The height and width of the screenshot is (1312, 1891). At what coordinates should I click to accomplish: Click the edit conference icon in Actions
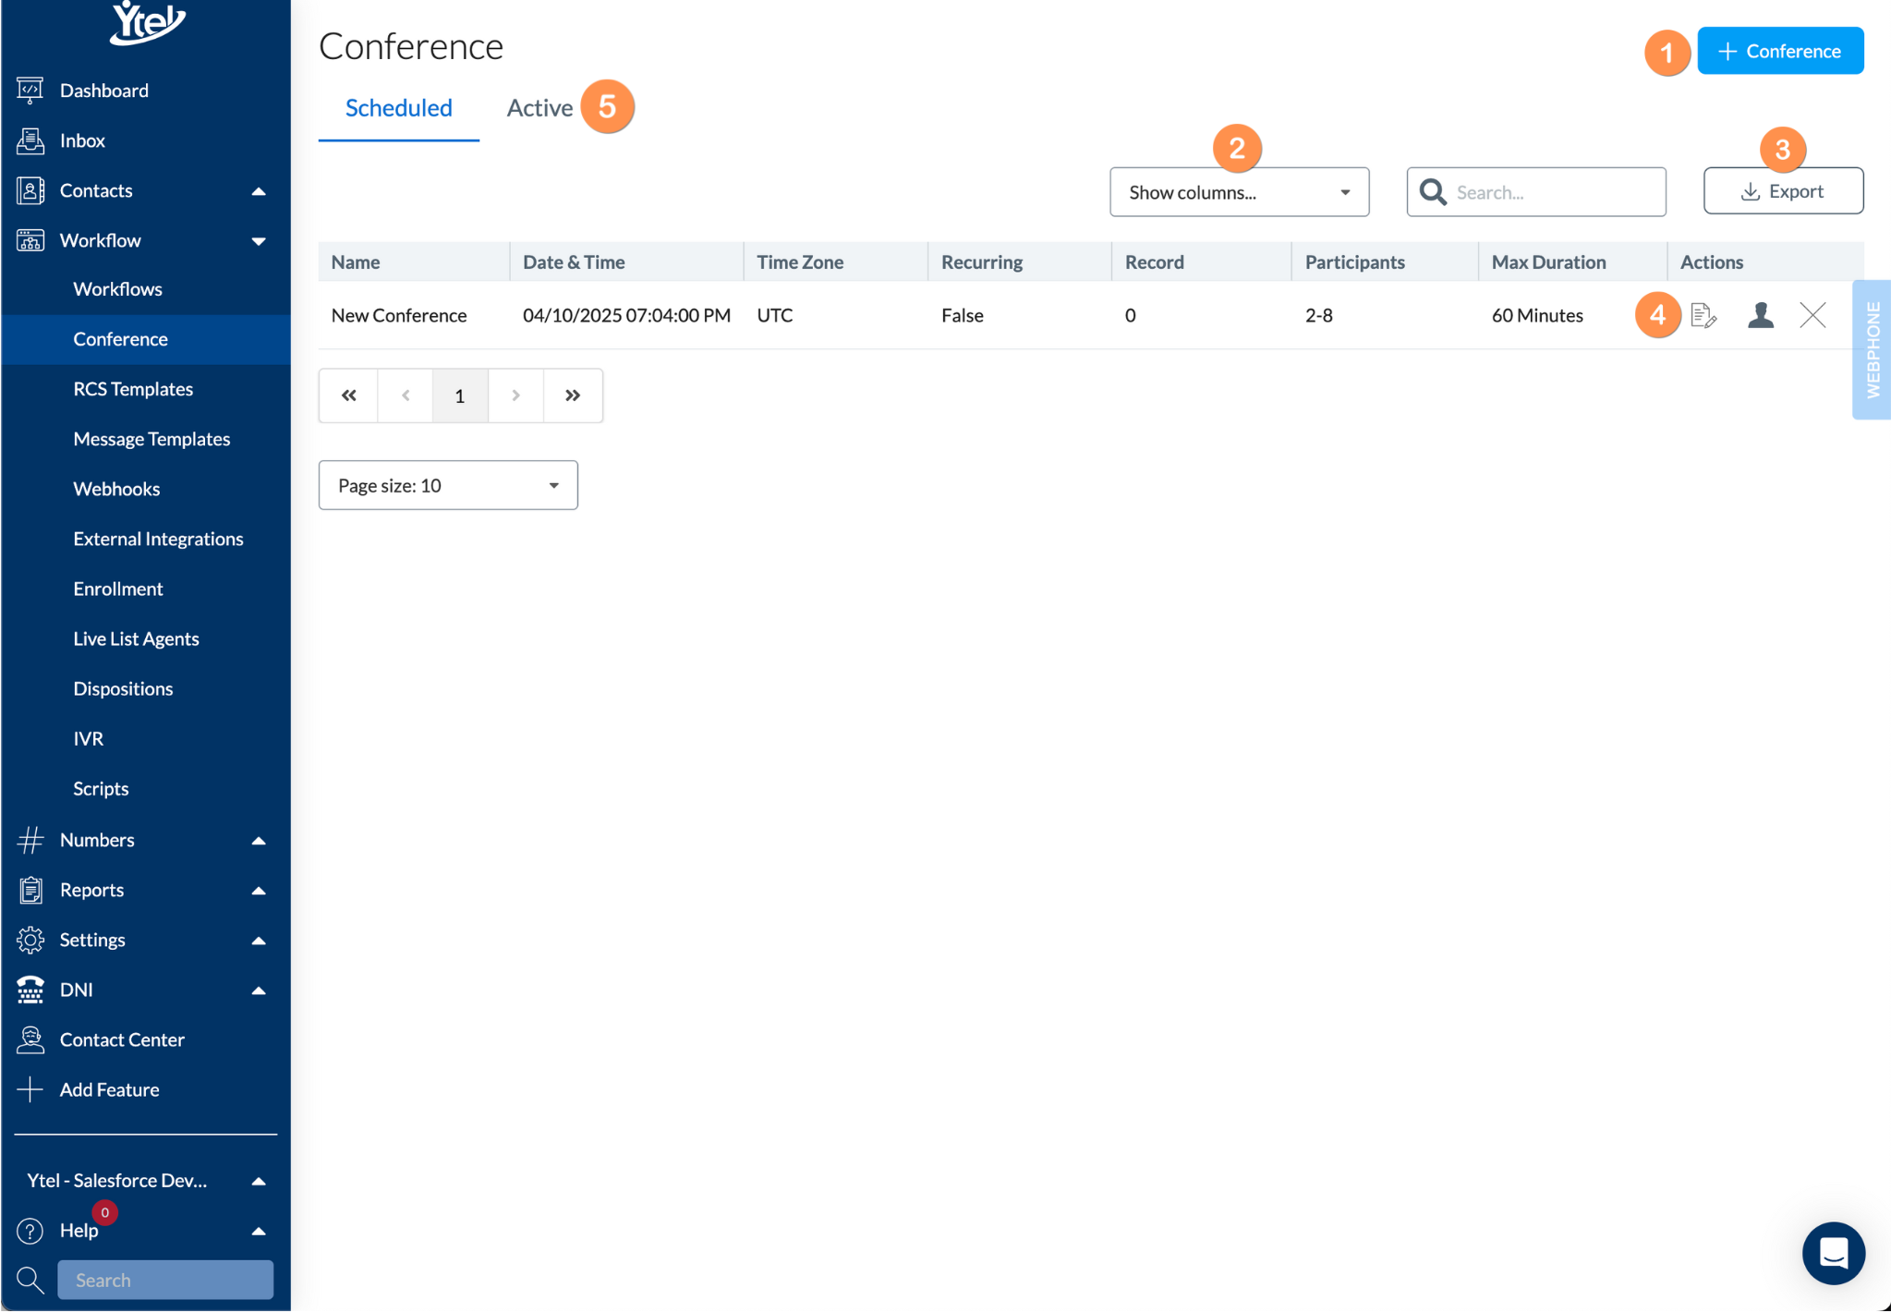[x=1703, y=315]
